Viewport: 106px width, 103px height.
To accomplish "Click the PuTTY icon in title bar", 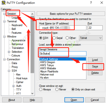I will point(3,3).
